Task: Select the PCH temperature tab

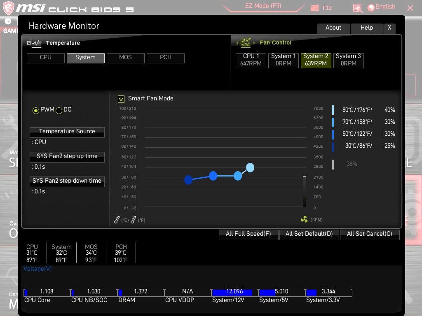Action: tap(166, 58)
